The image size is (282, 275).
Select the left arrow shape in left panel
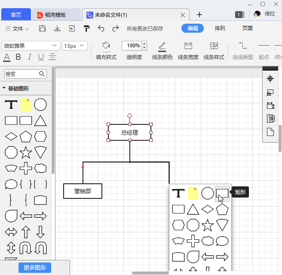pos(26,216)
